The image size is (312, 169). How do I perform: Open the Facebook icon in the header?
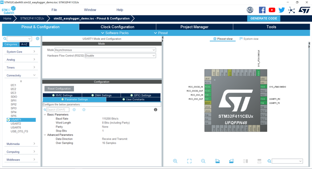[262, 10]
